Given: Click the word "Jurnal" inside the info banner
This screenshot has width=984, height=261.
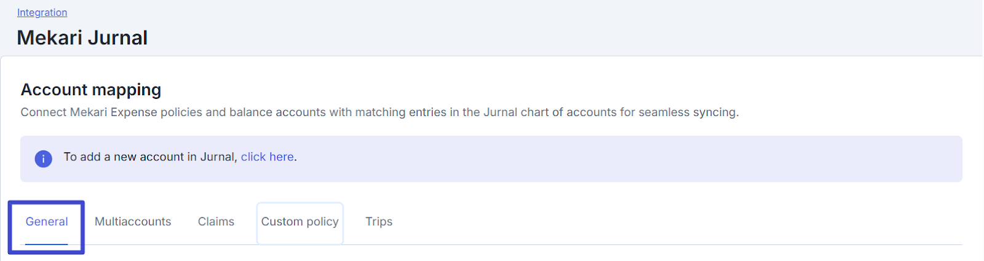Looking at the screenshot, I should [x=218, y=157].
